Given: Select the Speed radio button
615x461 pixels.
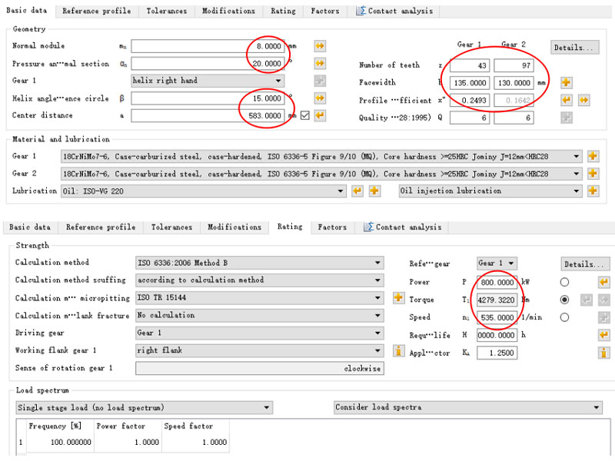Looking at the screenshot, I should click(564, 317).
